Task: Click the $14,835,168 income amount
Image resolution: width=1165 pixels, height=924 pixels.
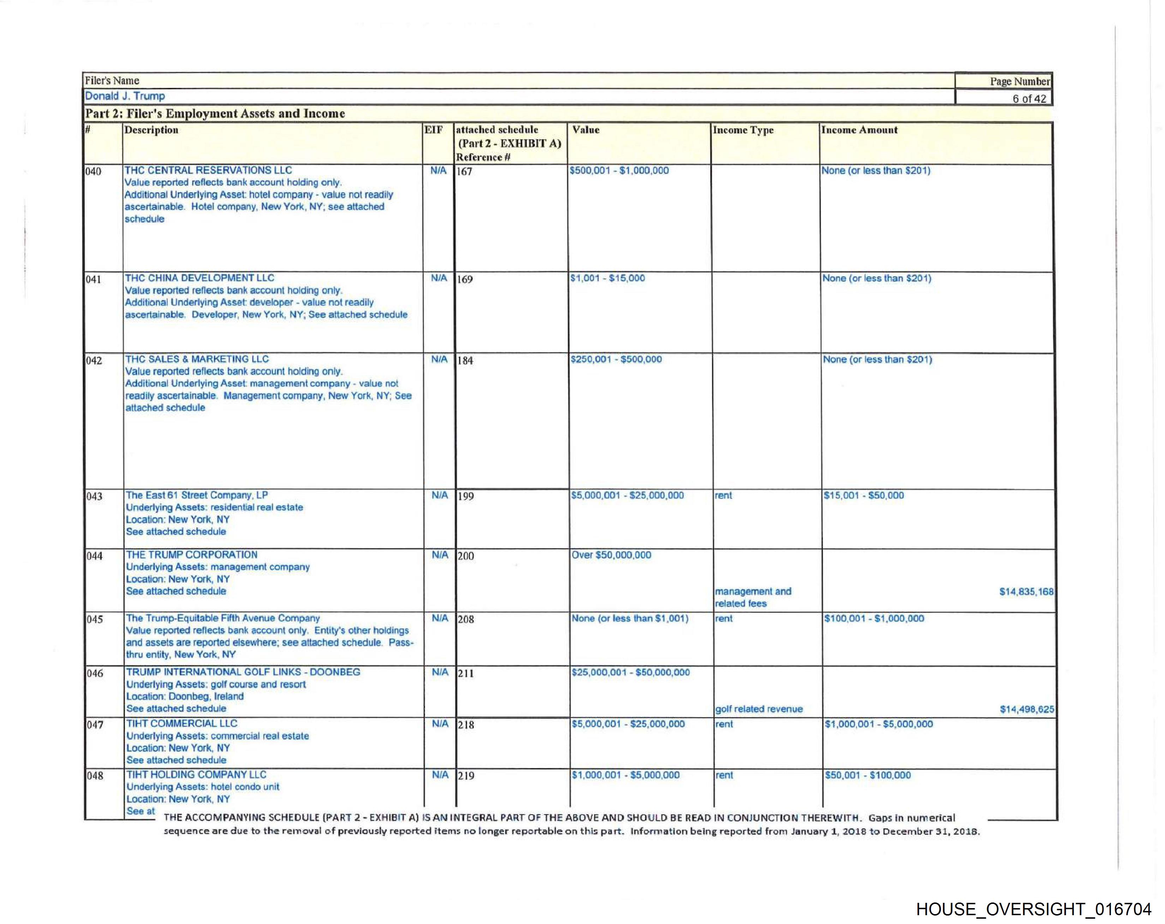Action: click(1026, 592)
